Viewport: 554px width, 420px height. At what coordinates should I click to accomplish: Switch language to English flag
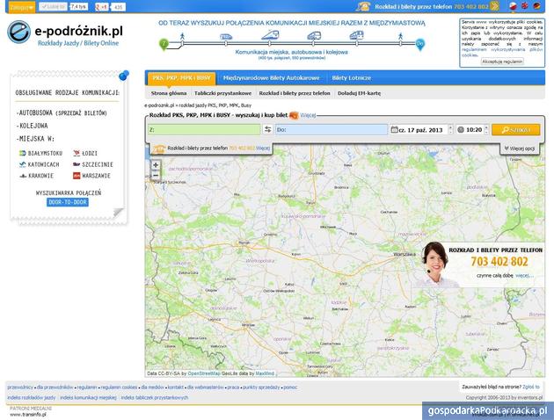click(x=525, y=6)
